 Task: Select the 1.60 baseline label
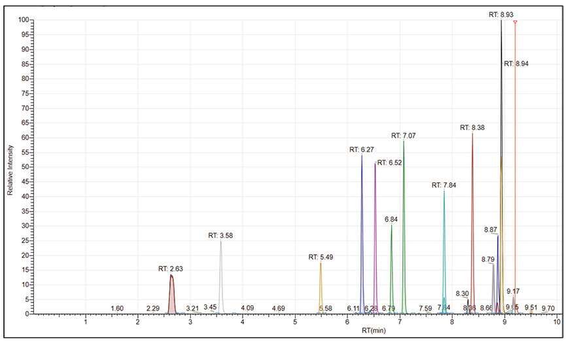coord(117,308)
